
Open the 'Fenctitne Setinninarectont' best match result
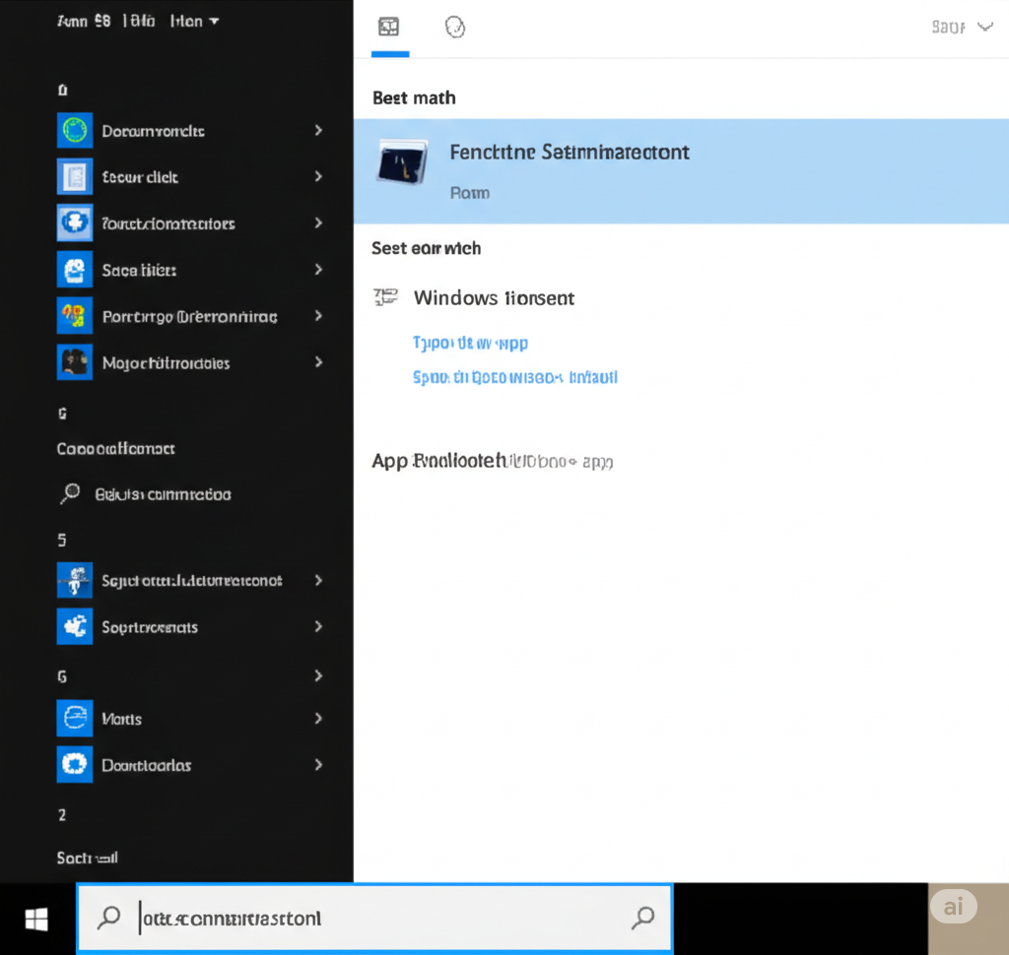(x=681, y=171)
